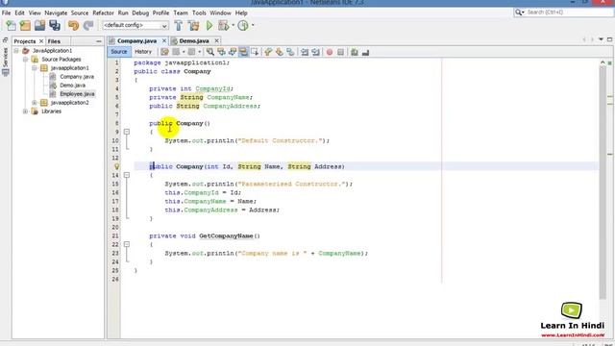Click the Last Edit editor toolbar icon
This screenshot has height=346, width=615.
164,52
